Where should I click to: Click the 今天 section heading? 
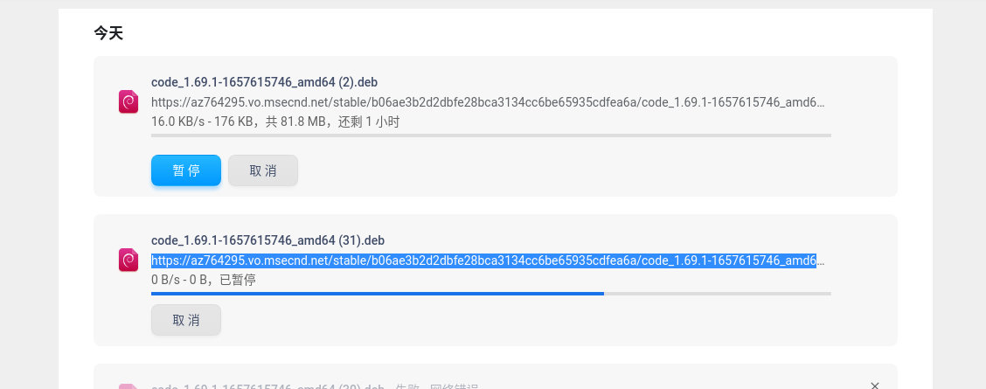109,33
